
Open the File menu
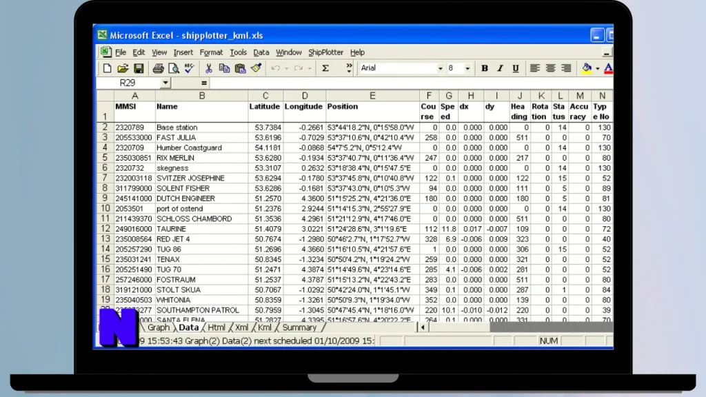point(121,52)
